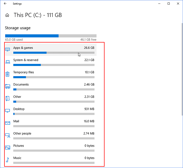
Task: Select the Documents 2.46 GB size text
Action: point(89,85)
